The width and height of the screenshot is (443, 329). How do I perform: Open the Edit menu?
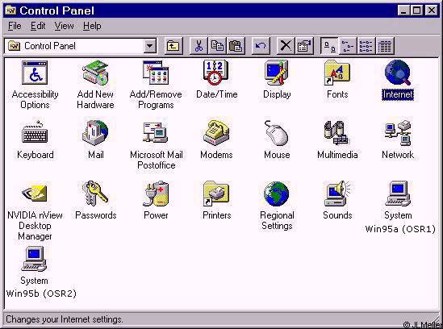[x=38, y=26]
